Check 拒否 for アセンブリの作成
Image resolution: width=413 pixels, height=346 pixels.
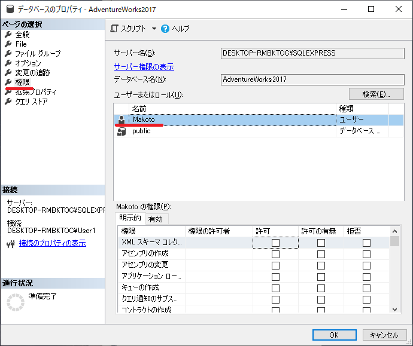366,254
